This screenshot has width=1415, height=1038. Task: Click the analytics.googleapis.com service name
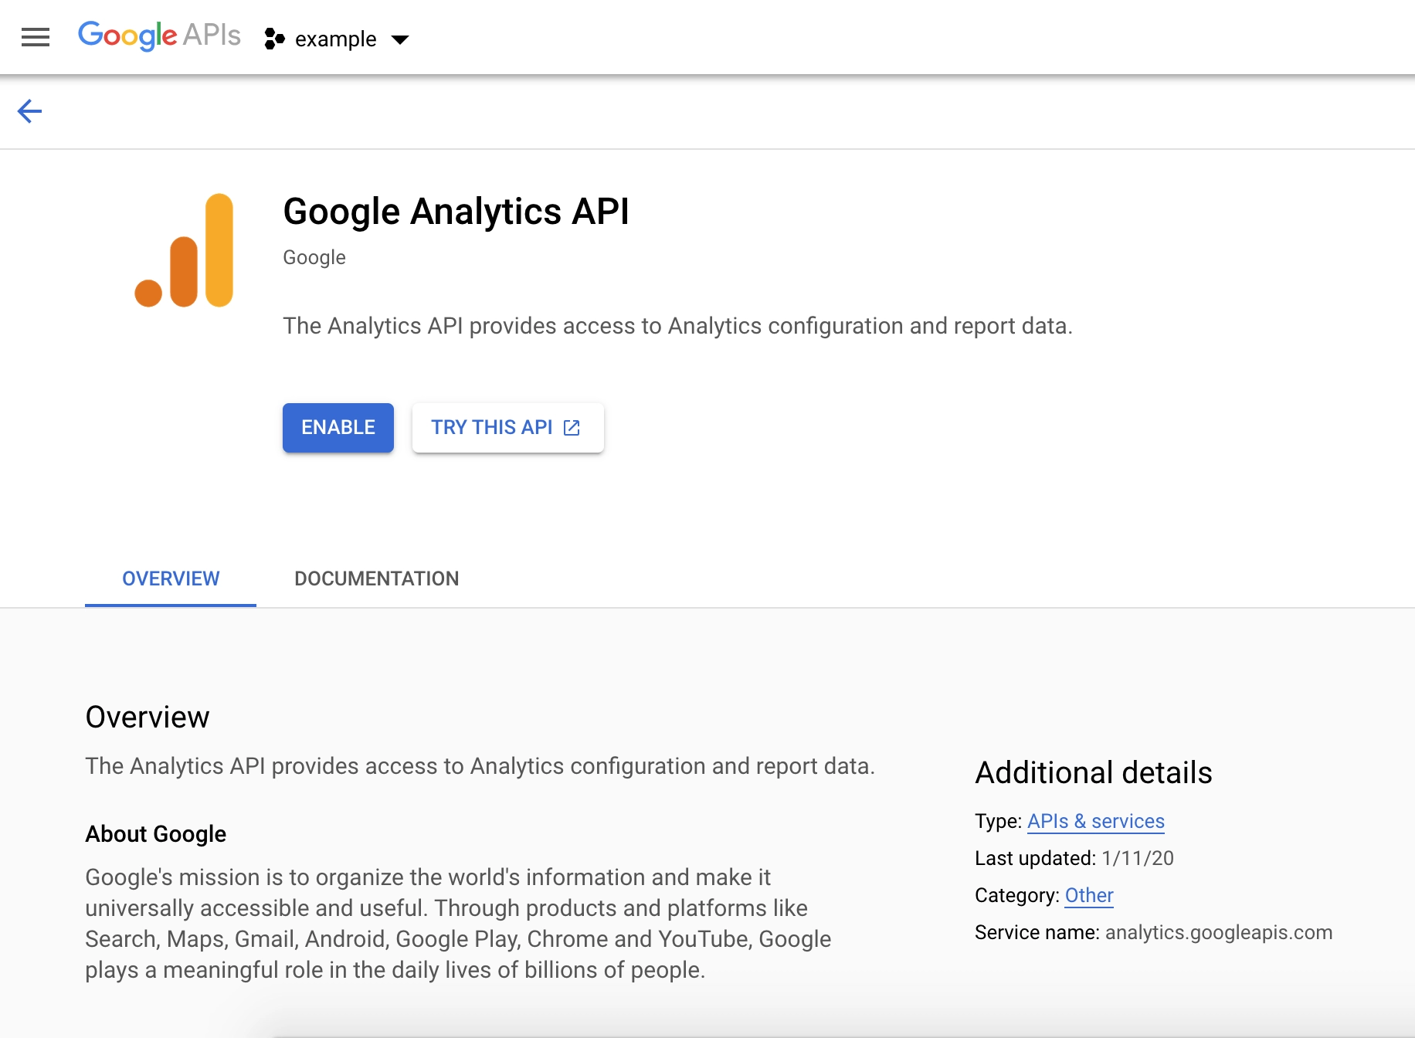tap(1218, 932)
